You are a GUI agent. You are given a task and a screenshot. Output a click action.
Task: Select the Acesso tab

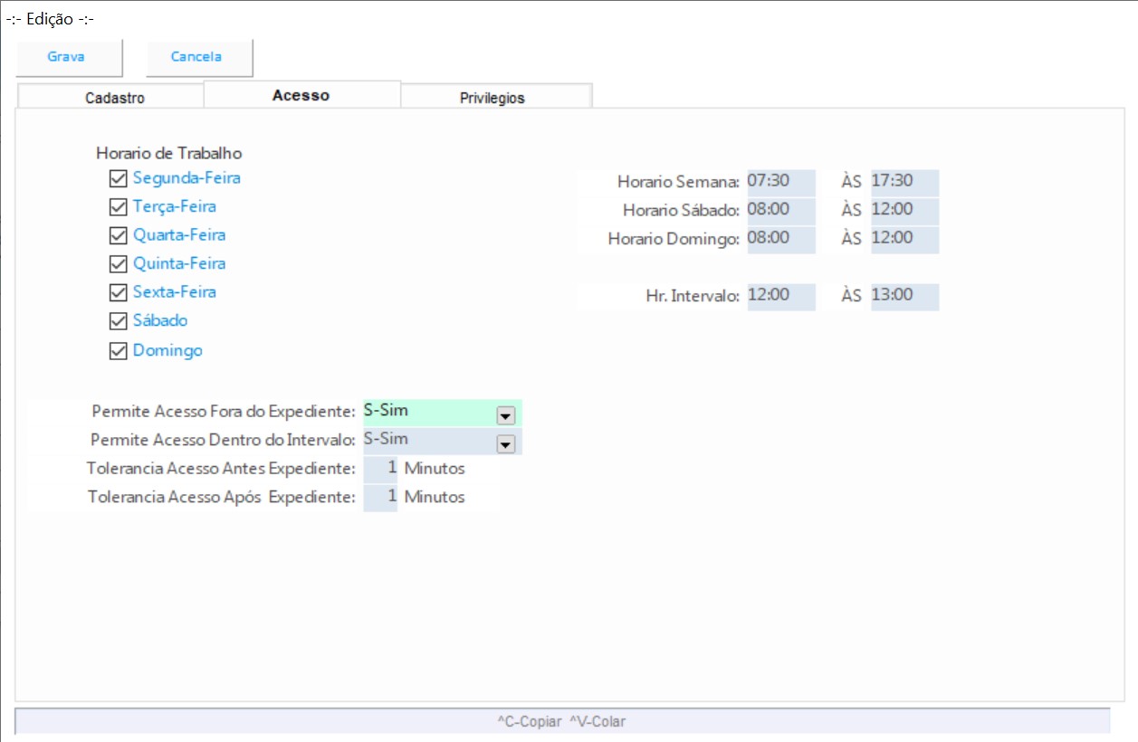(301, 95)
